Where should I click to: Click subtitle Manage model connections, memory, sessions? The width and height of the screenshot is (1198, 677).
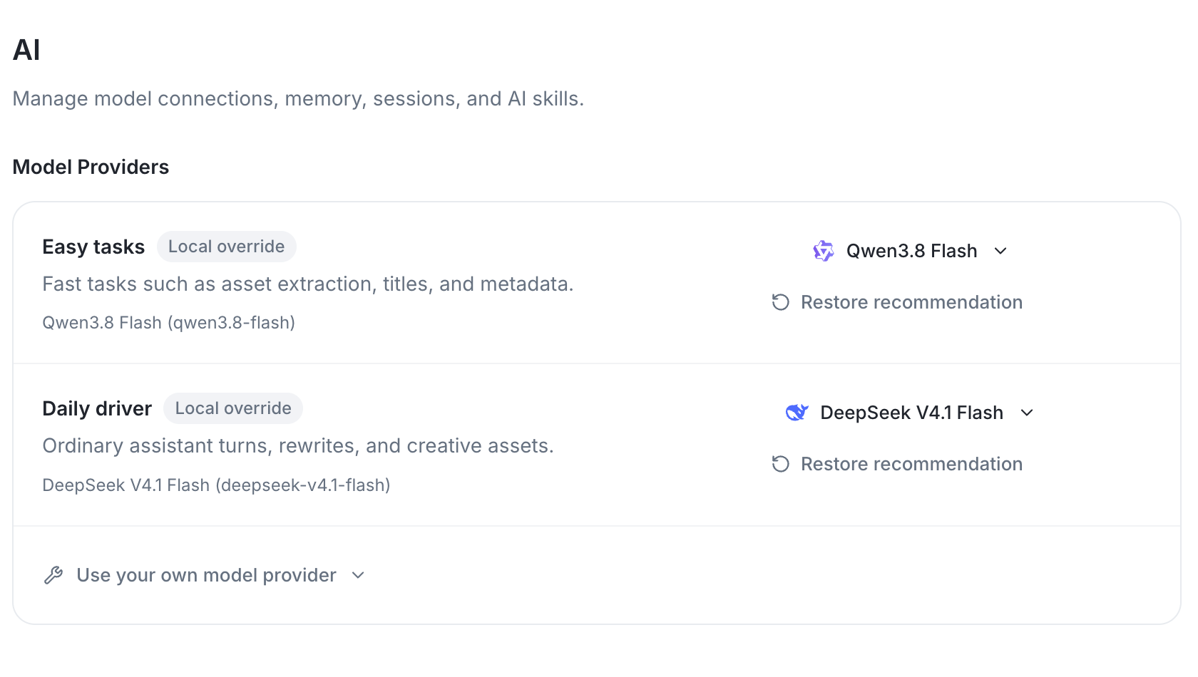tap(298, 98)
